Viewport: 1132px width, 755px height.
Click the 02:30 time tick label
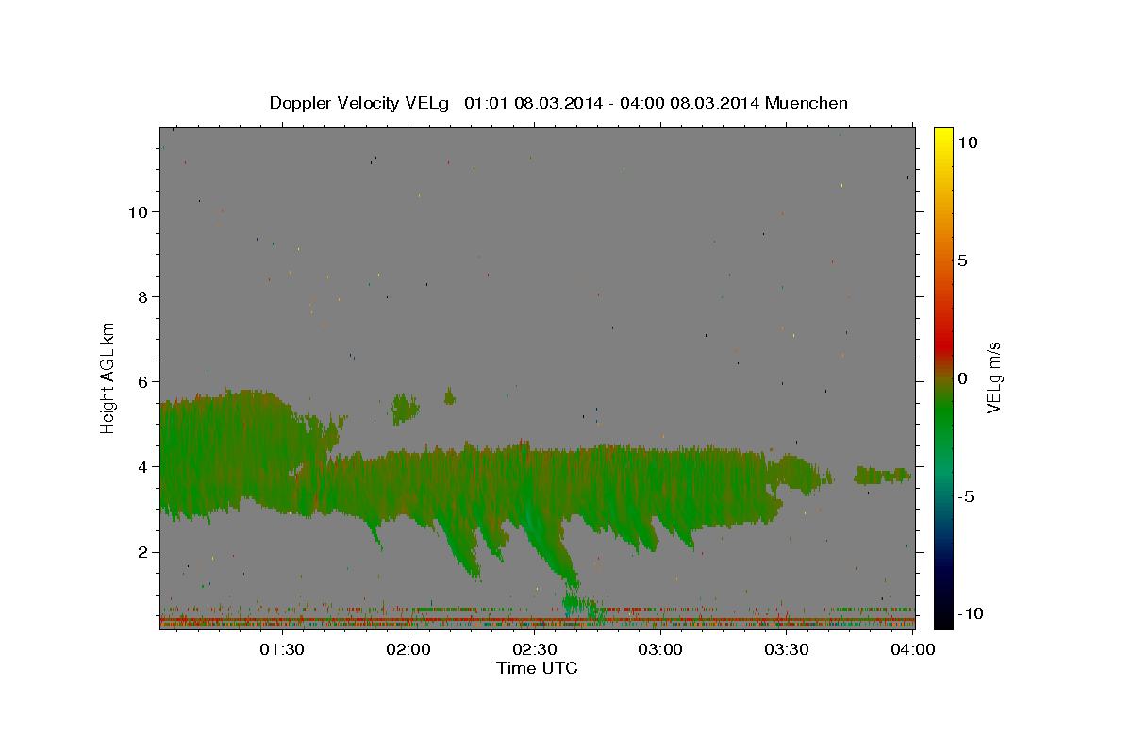pos(534,649)
